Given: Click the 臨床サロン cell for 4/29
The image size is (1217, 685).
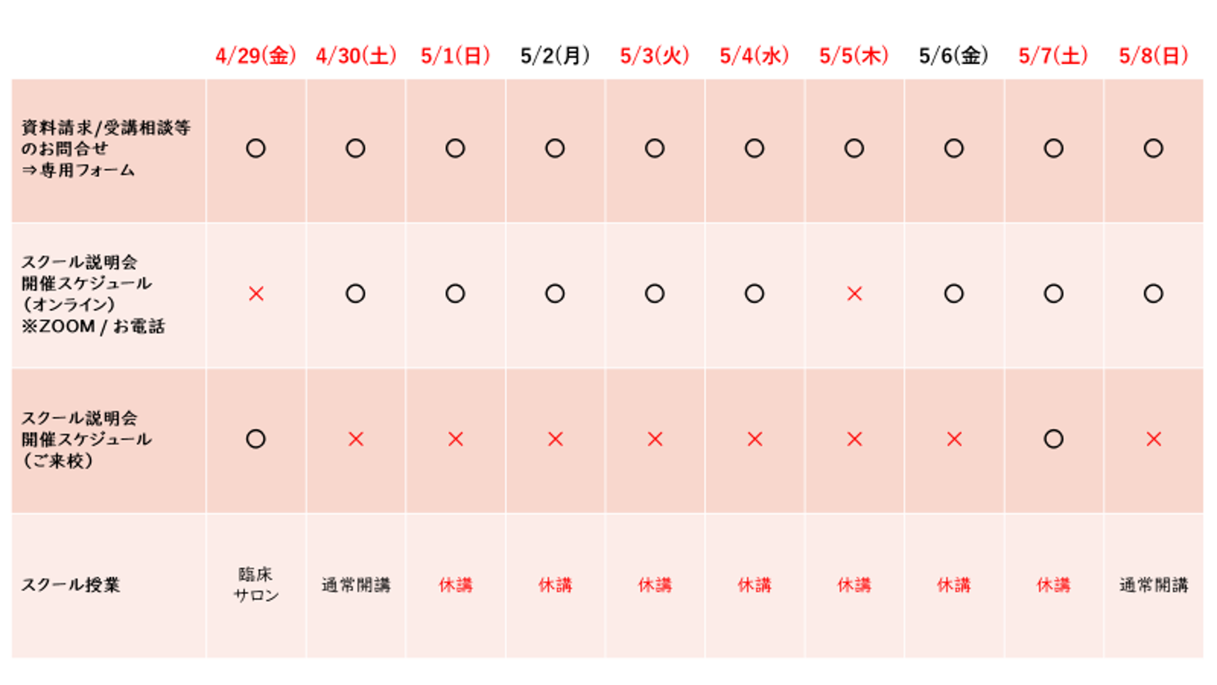Looking at the screenshot, I should click(255, 585).
